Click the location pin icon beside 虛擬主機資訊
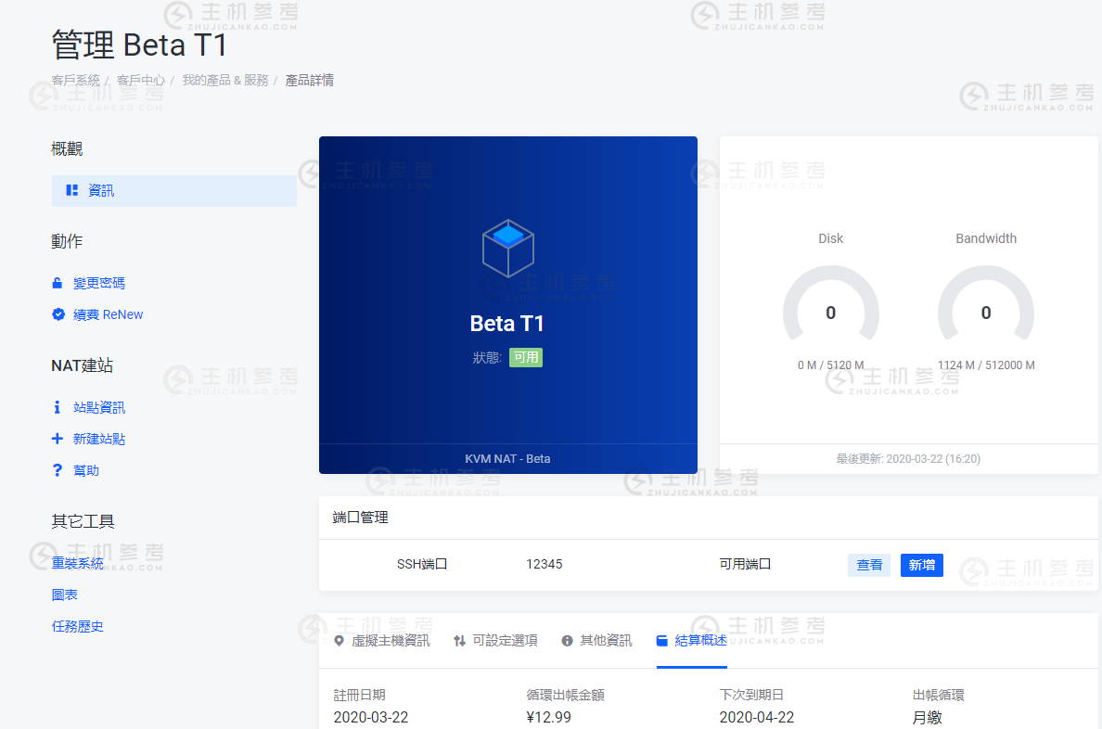1102x729 pixels. coord(340,639)
